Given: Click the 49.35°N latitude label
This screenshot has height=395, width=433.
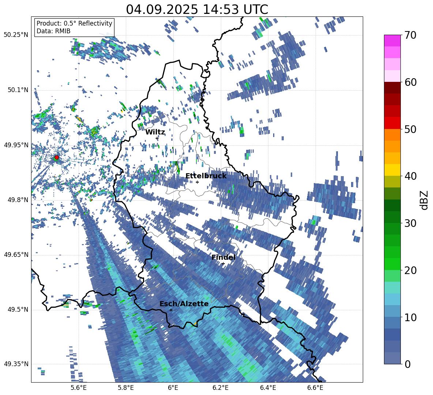Looking at the screenshot, I should (x=16, y=364).
